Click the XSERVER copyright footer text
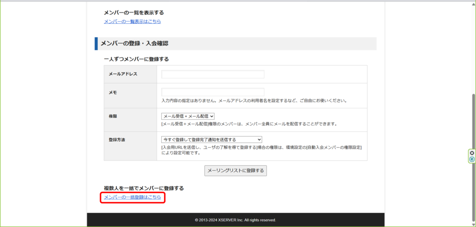The height and width of the screenshot is (227, 476). (x=235, y=220)
